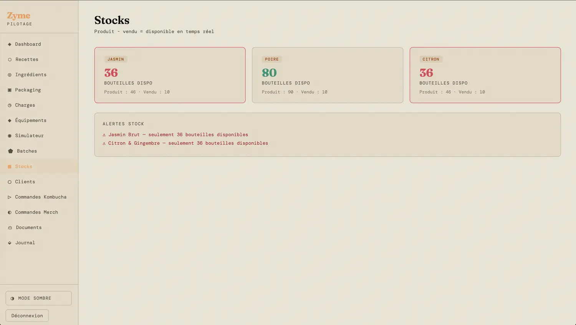Click the Citron & Gingembre alert line
The height and width of the screenshot is (325, 576).
[x=185, y=143]
